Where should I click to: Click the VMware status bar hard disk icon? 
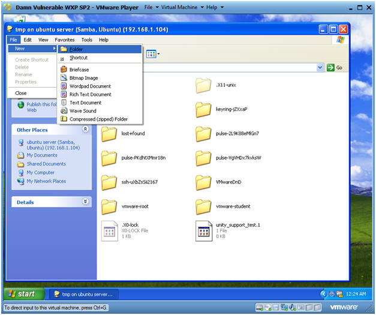[259, 307]
